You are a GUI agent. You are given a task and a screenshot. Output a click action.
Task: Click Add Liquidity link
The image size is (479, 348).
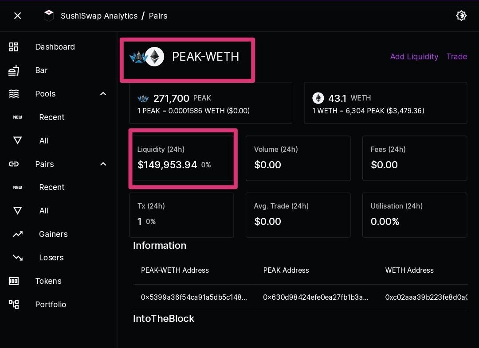click(414, 56)
